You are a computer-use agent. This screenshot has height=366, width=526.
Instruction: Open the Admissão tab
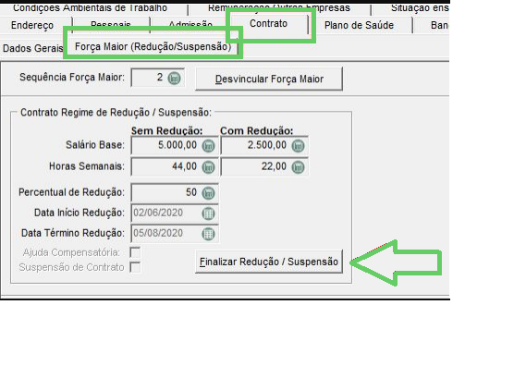pyautogui.click(x=190, y=25)
